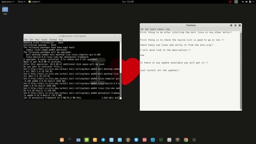Open Edit menu in the Leafpad window

(x=147, y=29)
